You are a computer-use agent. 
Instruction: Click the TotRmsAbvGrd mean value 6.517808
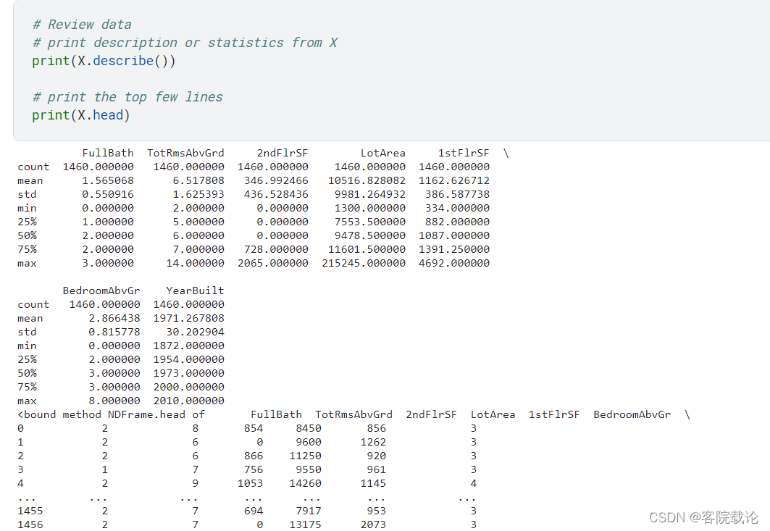click(198, 181)
